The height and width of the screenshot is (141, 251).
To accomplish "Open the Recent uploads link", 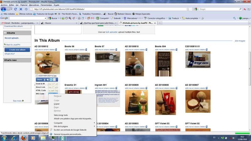I will coord(12,38).
